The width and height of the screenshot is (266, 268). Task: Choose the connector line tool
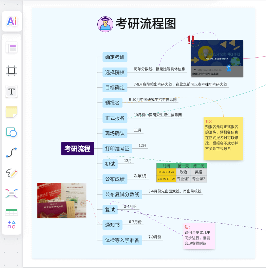(x=12, y=153)
